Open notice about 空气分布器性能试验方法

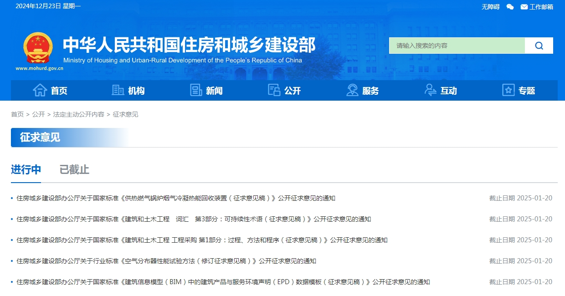[166, 261]
